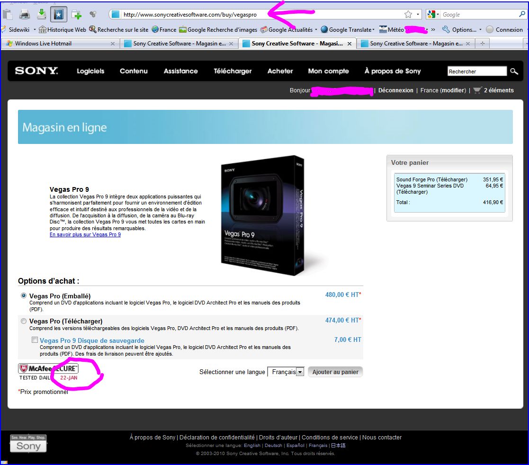Click the SONY logo in navbar
This screenshot has width=529, height=465.
pyautogui.click(x=36, y=71)
